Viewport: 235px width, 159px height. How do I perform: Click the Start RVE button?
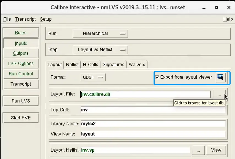coord(21,118)
